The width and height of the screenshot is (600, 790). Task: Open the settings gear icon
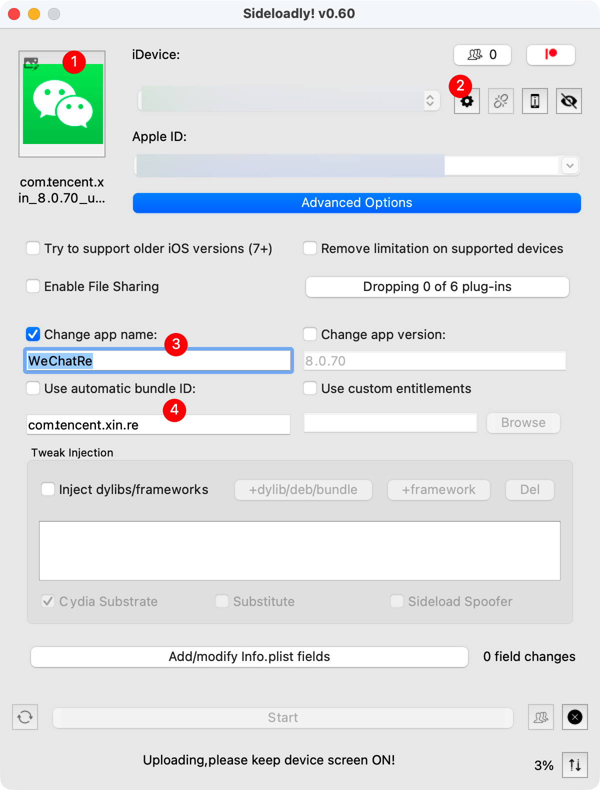(467, 101)
